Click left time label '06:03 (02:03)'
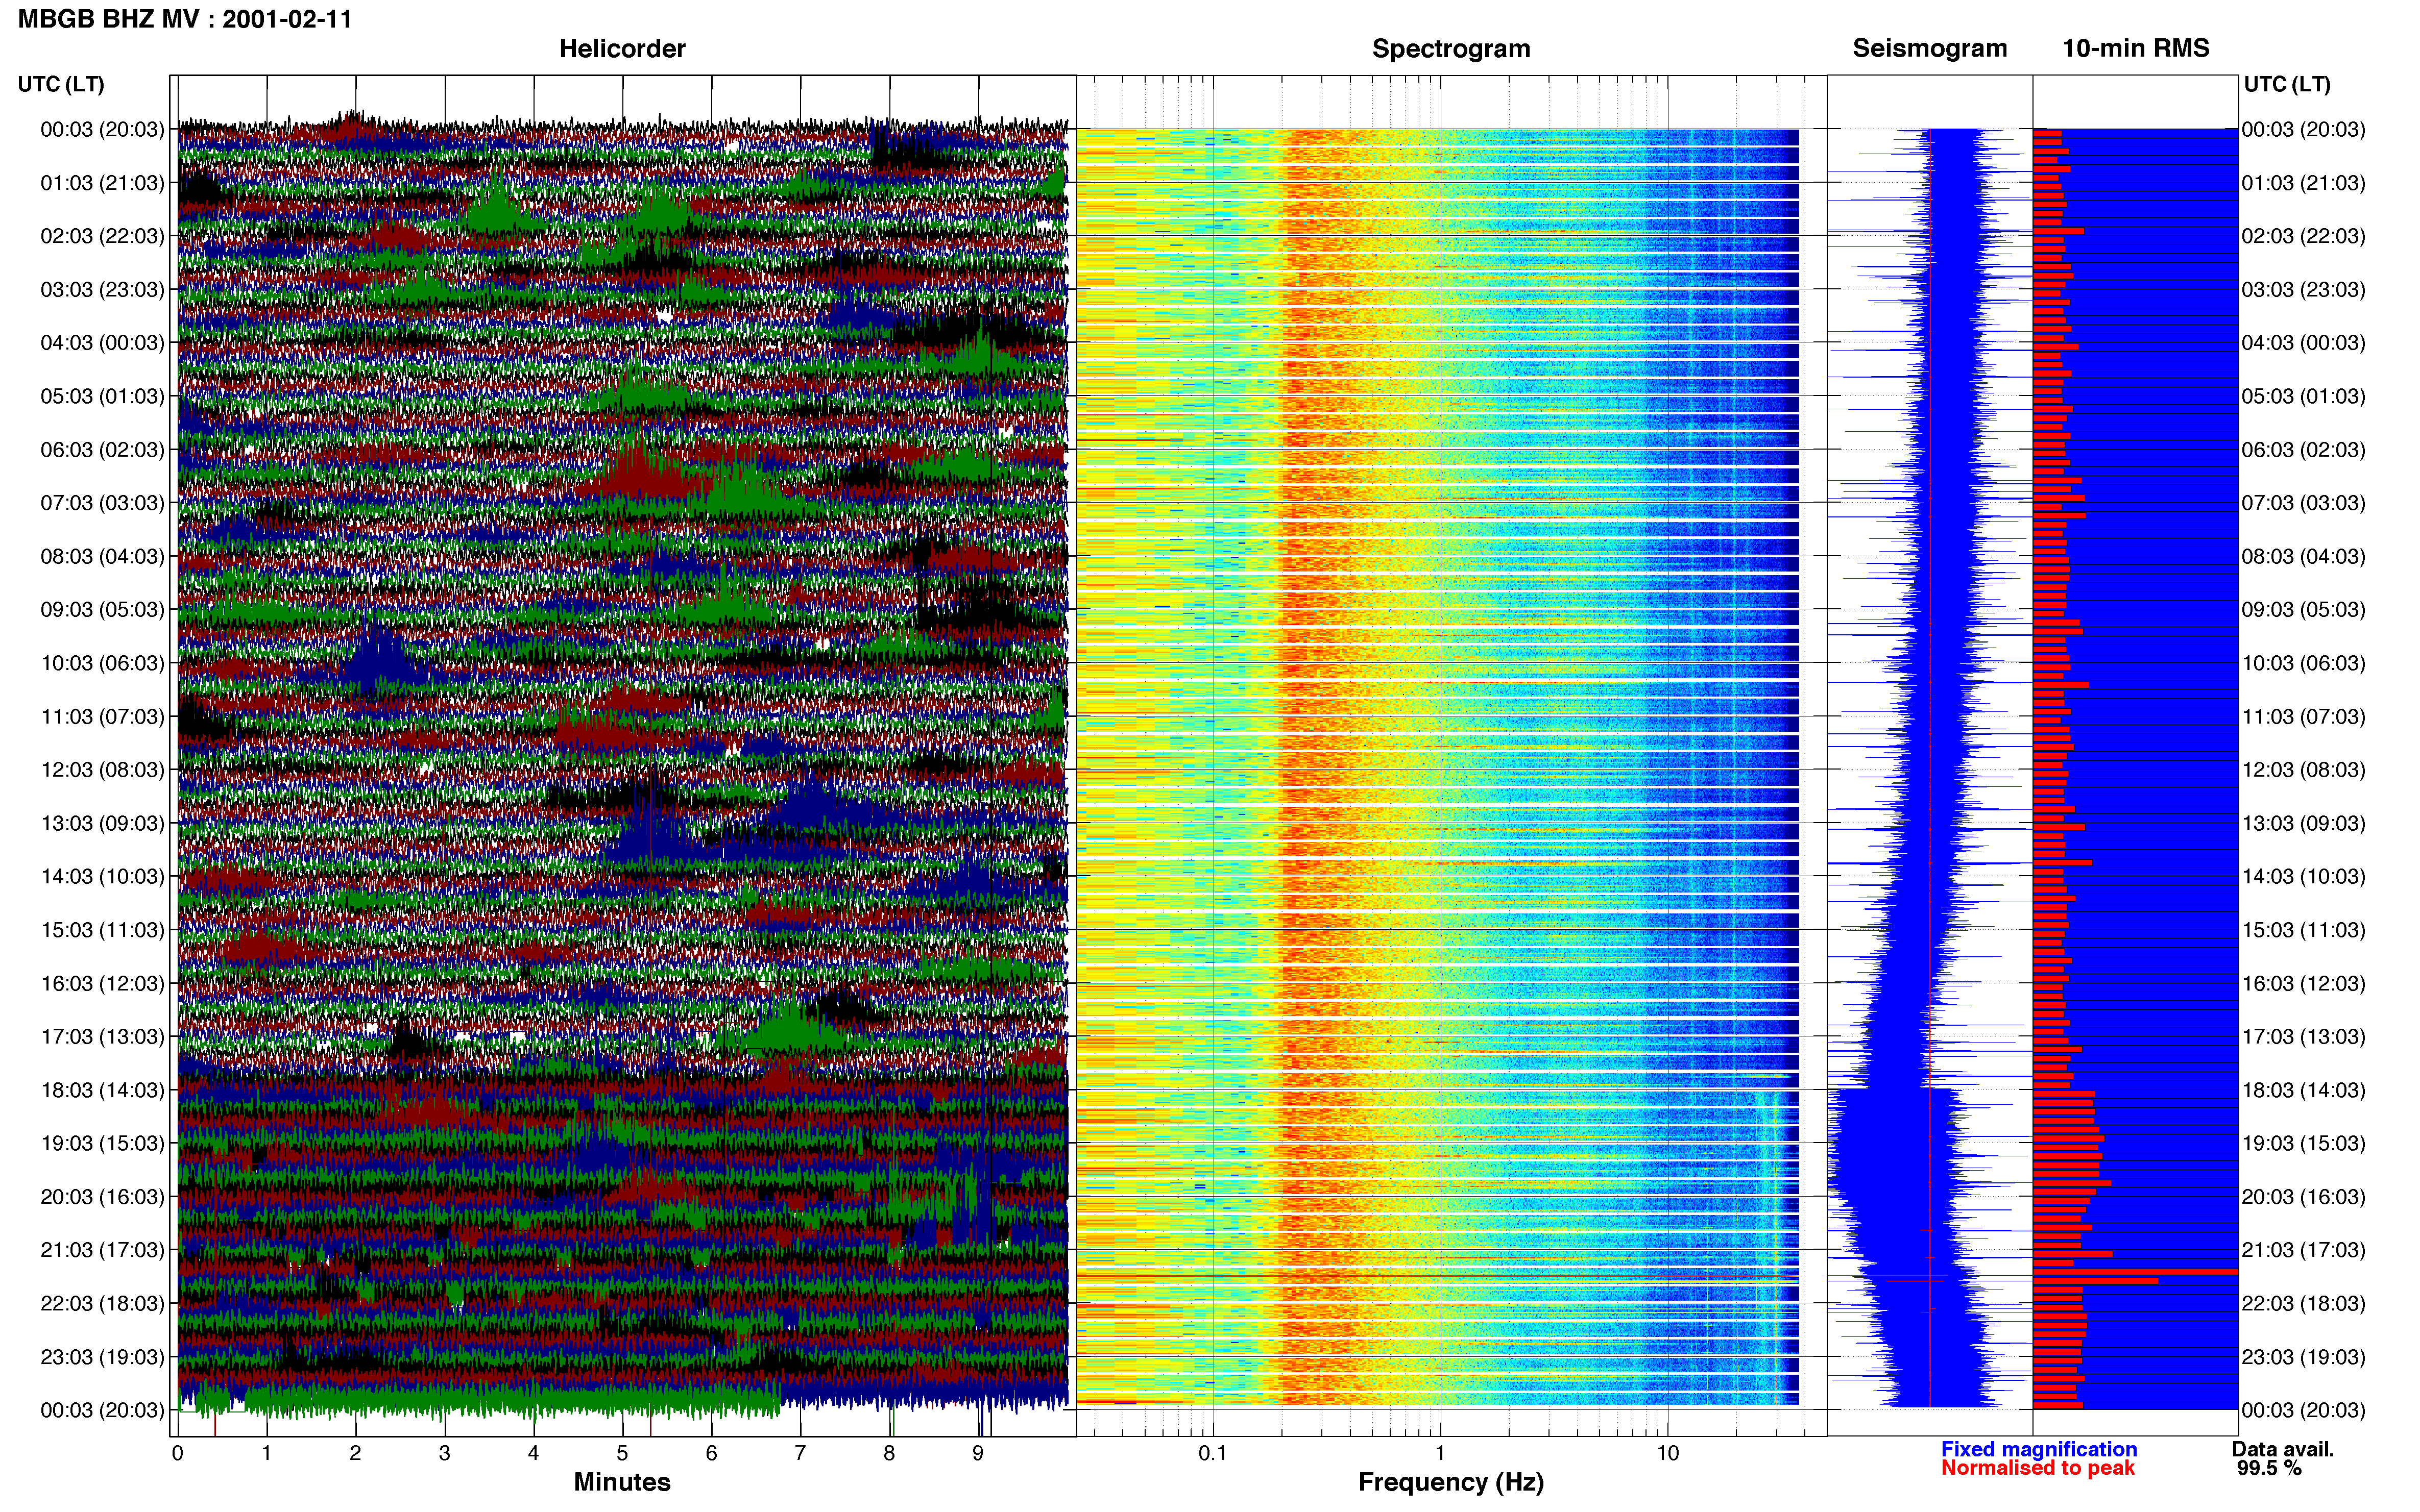The image size is (2420, 1512). pos(102,450)
